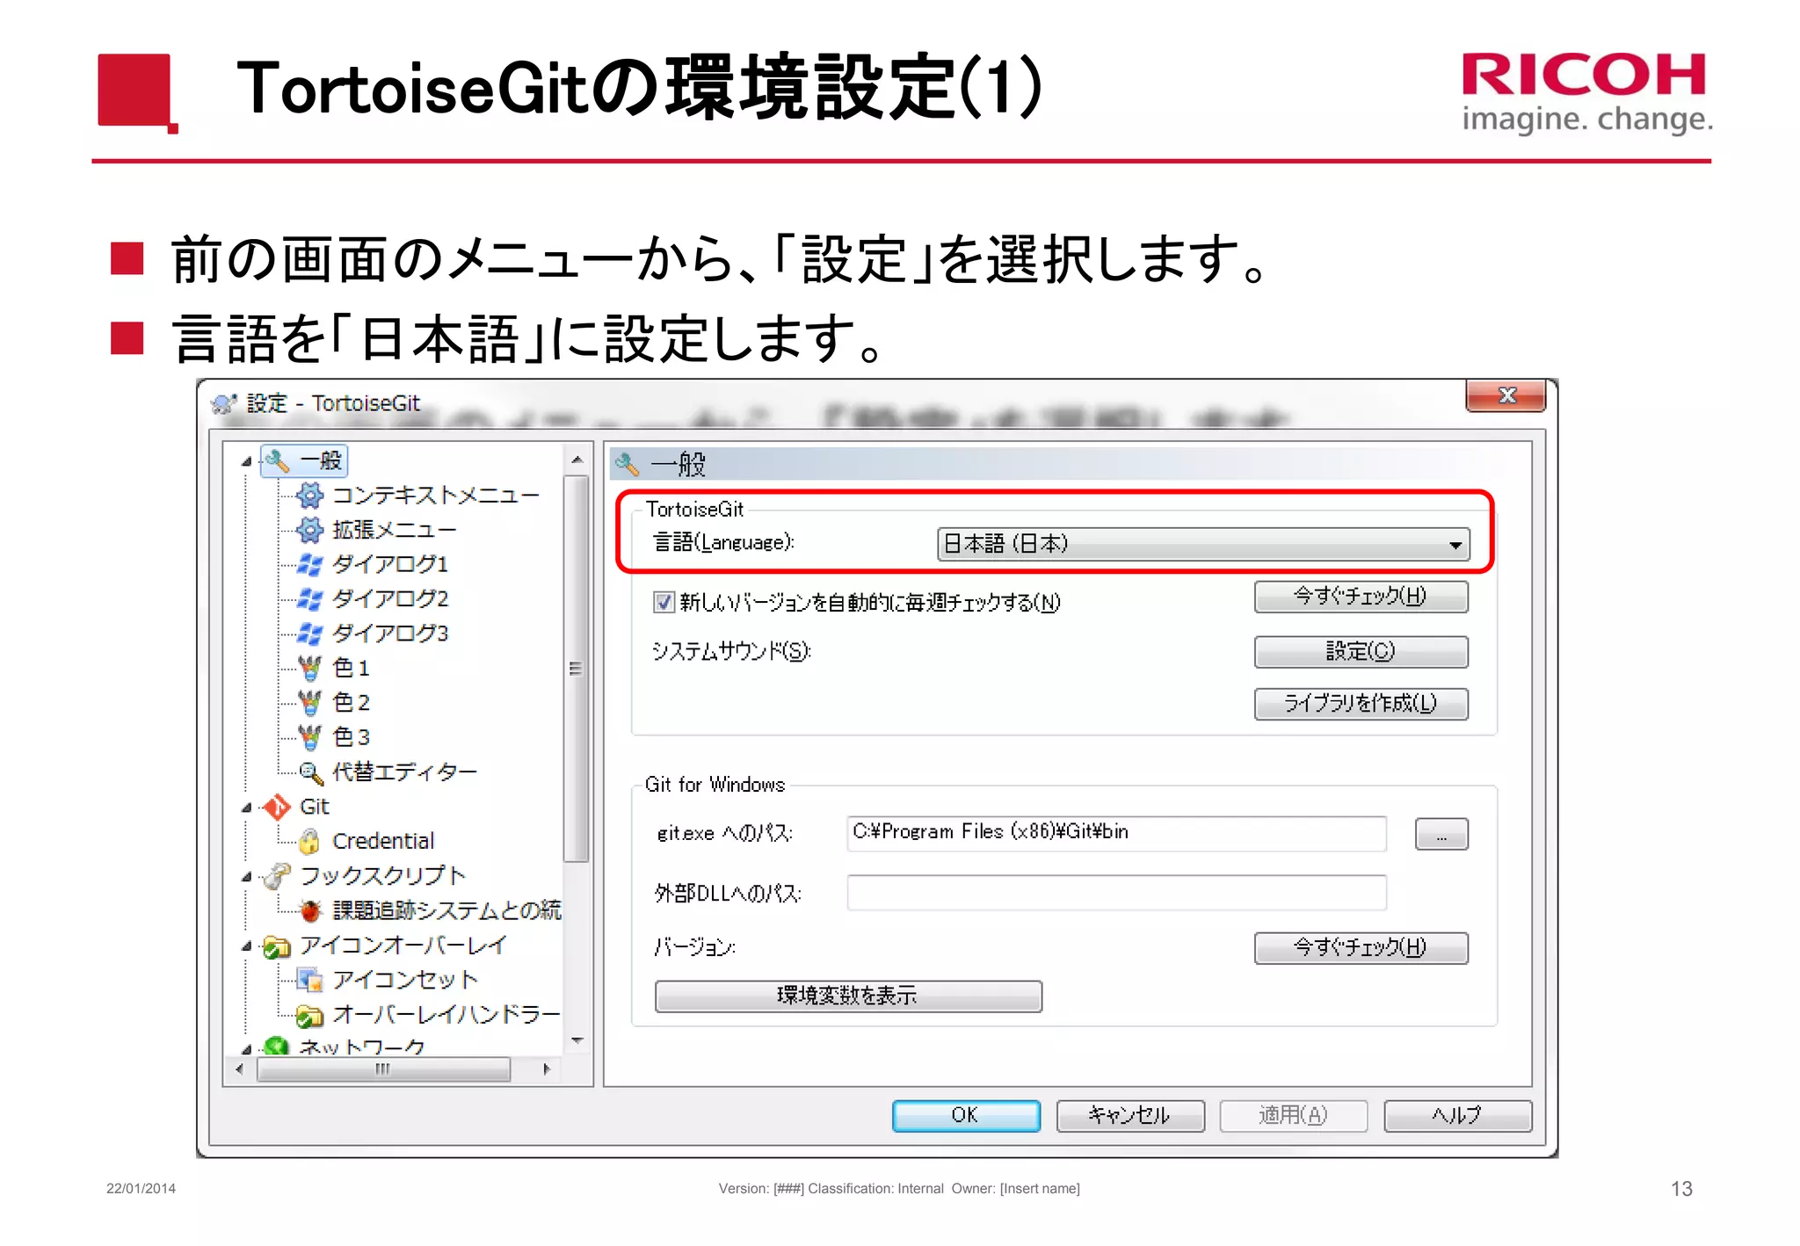
Task: Click the tree scroll down arrow
Action: pyautogui.click(x=577, y=1041)
